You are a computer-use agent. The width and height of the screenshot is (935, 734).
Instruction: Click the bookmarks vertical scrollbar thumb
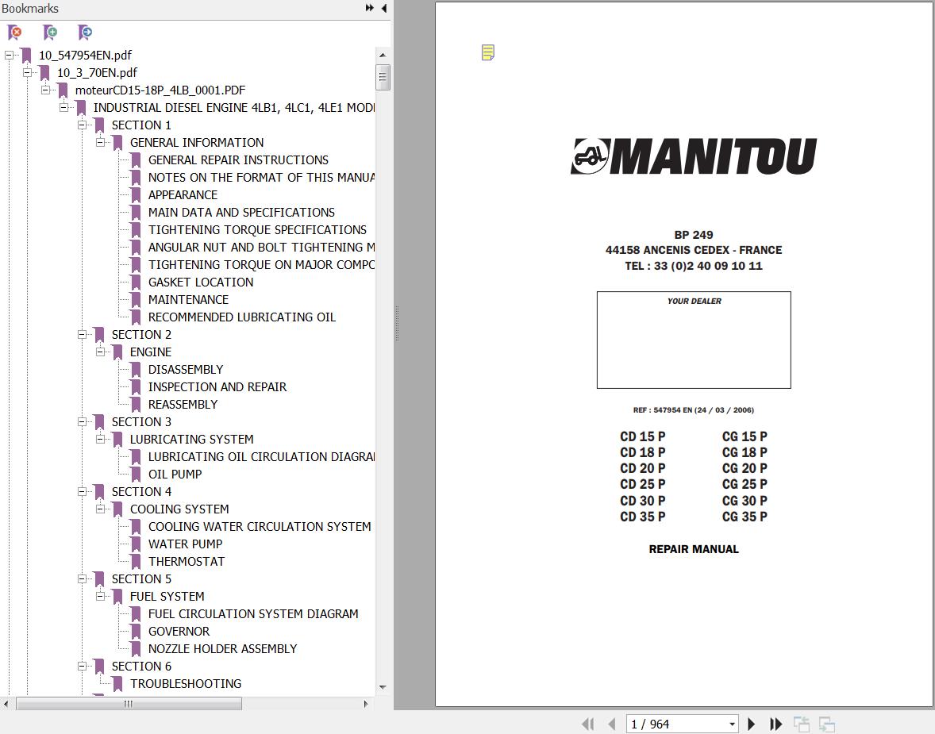383,77
